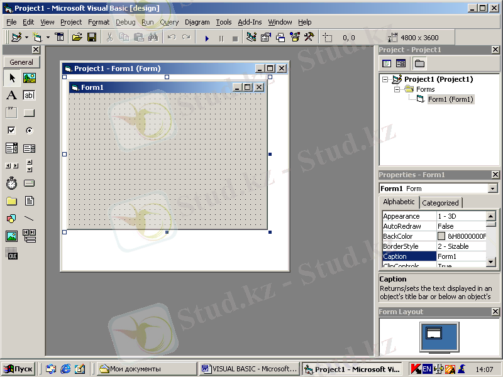
Task: Click the Open Project folder icon
Action: 77,38
